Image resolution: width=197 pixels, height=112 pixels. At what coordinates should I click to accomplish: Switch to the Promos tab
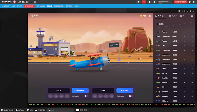pos(184,16)
